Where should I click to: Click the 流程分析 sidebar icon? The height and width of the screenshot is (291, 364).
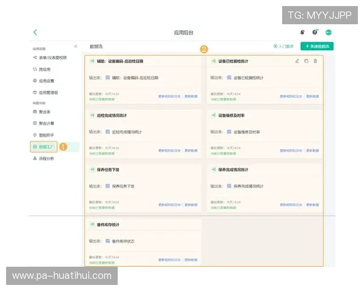(35, 158)
